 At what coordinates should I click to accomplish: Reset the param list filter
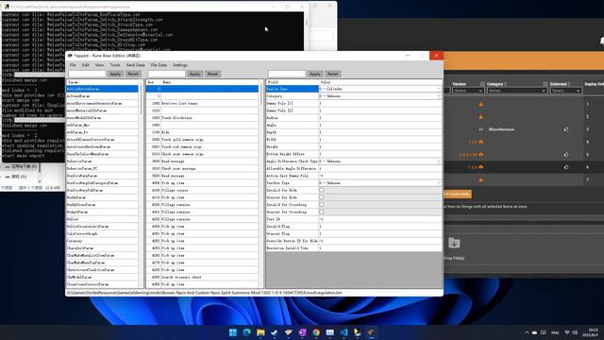click(x=133, y=74)
